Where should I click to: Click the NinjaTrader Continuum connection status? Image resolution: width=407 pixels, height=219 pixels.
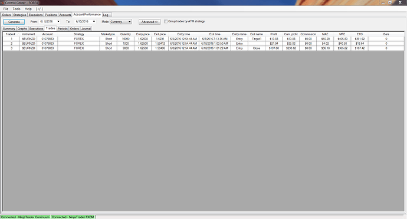pyautogui.click(x=25, y=217)
